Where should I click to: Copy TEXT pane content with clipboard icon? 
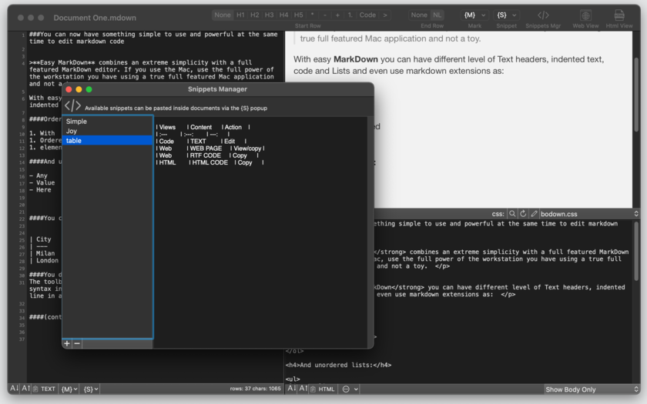click(x=36, y=389)
